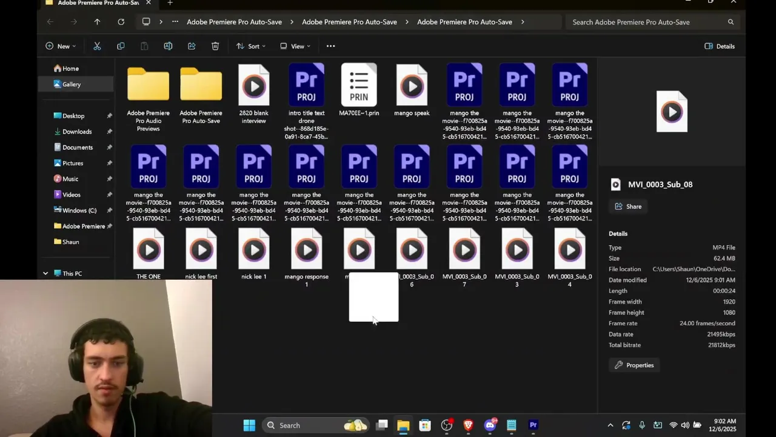The image size is (776, 437).
Task: Select the 'mango response 1' video
Action: [x=306, y=258]
